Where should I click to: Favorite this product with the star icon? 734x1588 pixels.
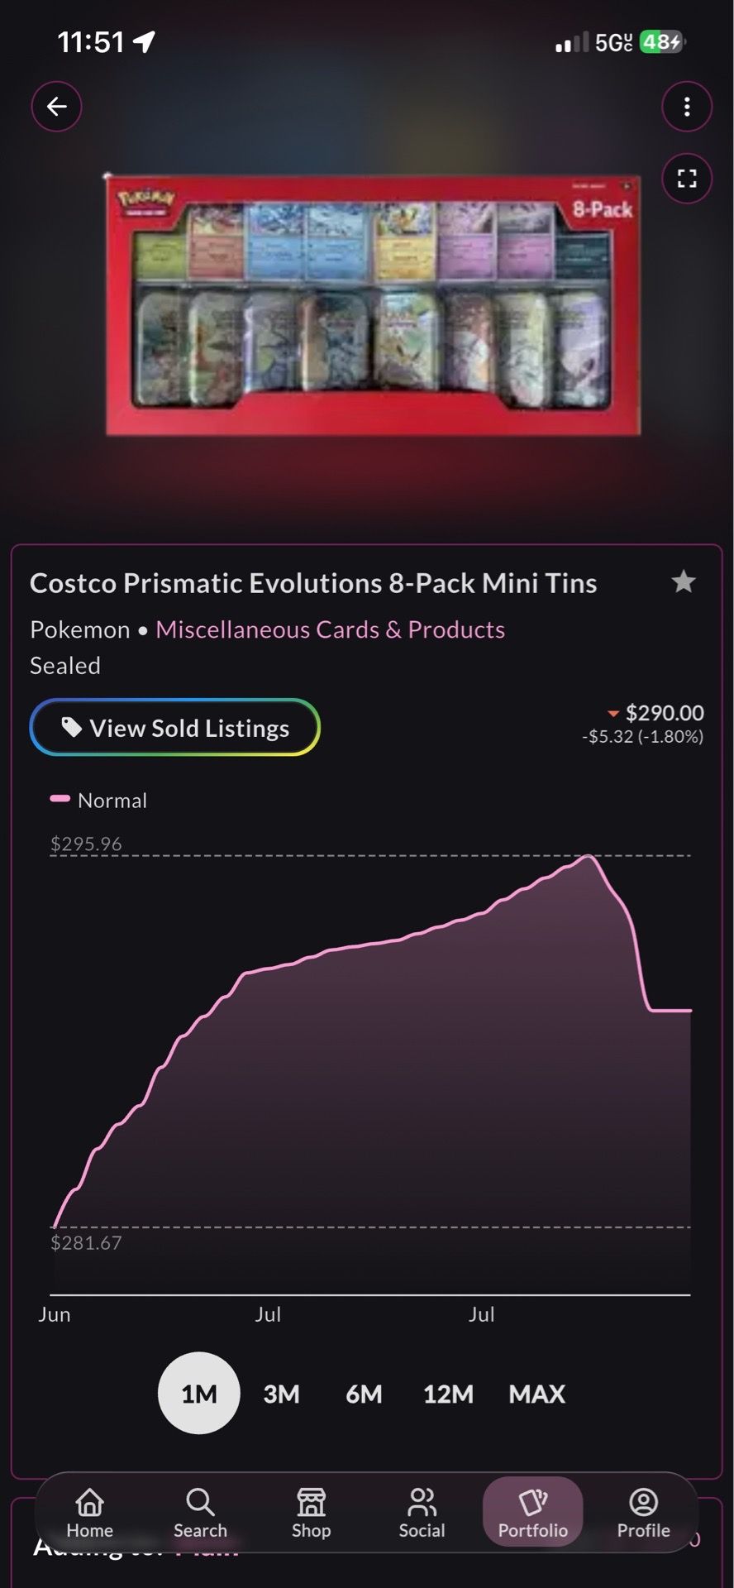[x=684, y=582]
